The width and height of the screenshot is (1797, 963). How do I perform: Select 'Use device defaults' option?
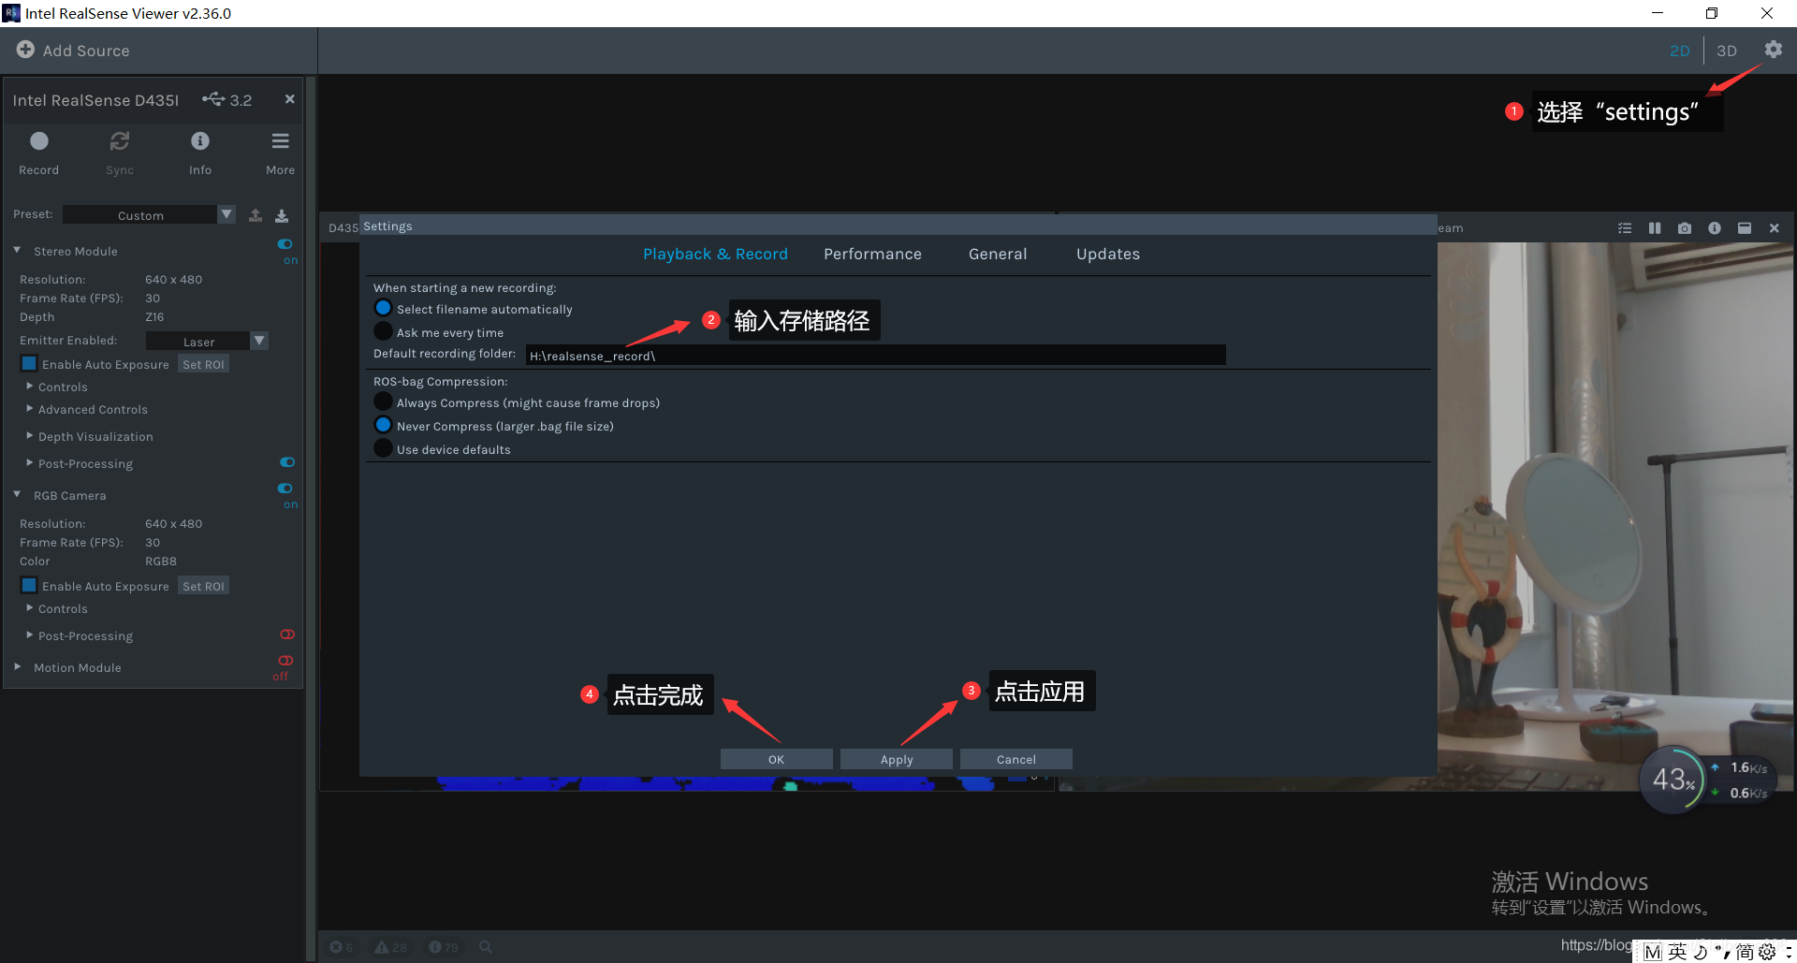[383, 448]
